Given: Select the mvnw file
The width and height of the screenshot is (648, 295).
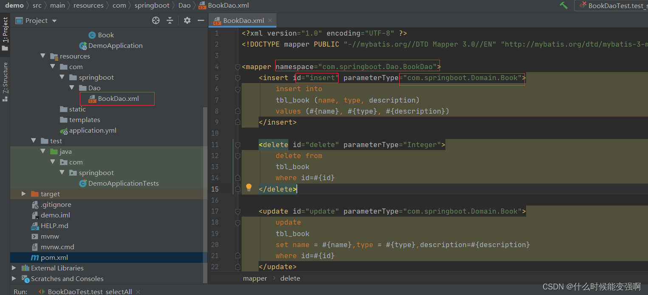Looking at the screenshot, I should click(x=45, y=236).
